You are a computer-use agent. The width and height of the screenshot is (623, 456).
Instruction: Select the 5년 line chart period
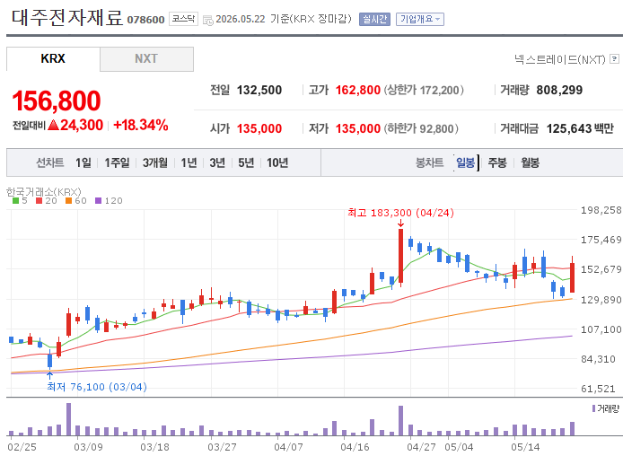tap(246, 162)
